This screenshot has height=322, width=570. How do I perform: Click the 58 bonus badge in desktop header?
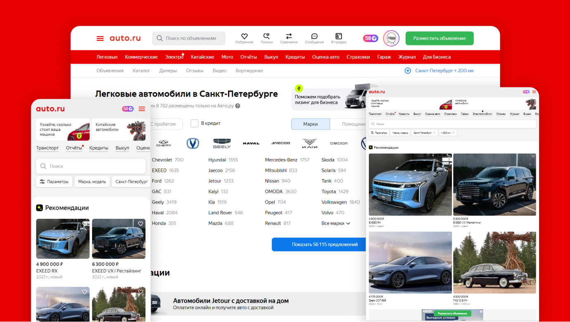coord(370,38)
